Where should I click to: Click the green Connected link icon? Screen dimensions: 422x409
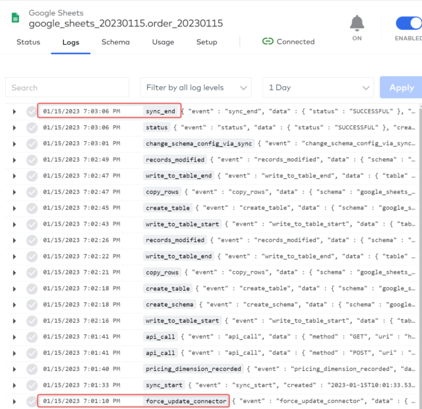[268, 41]
